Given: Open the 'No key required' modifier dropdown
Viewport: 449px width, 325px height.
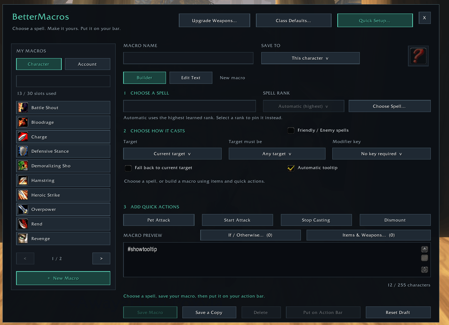Looking at the screenshot, I should (382, 154).
